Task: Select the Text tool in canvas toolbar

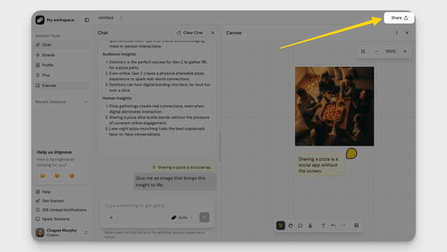Action: pos(324,225)
